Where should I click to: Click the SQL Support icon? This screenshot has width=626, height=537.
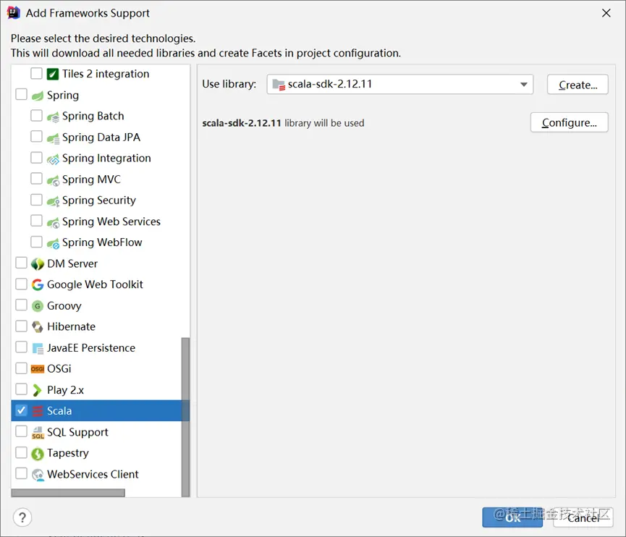[x=38, y=432]
